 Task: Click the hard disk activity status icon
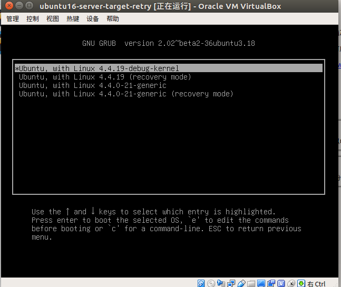point(201,283)
